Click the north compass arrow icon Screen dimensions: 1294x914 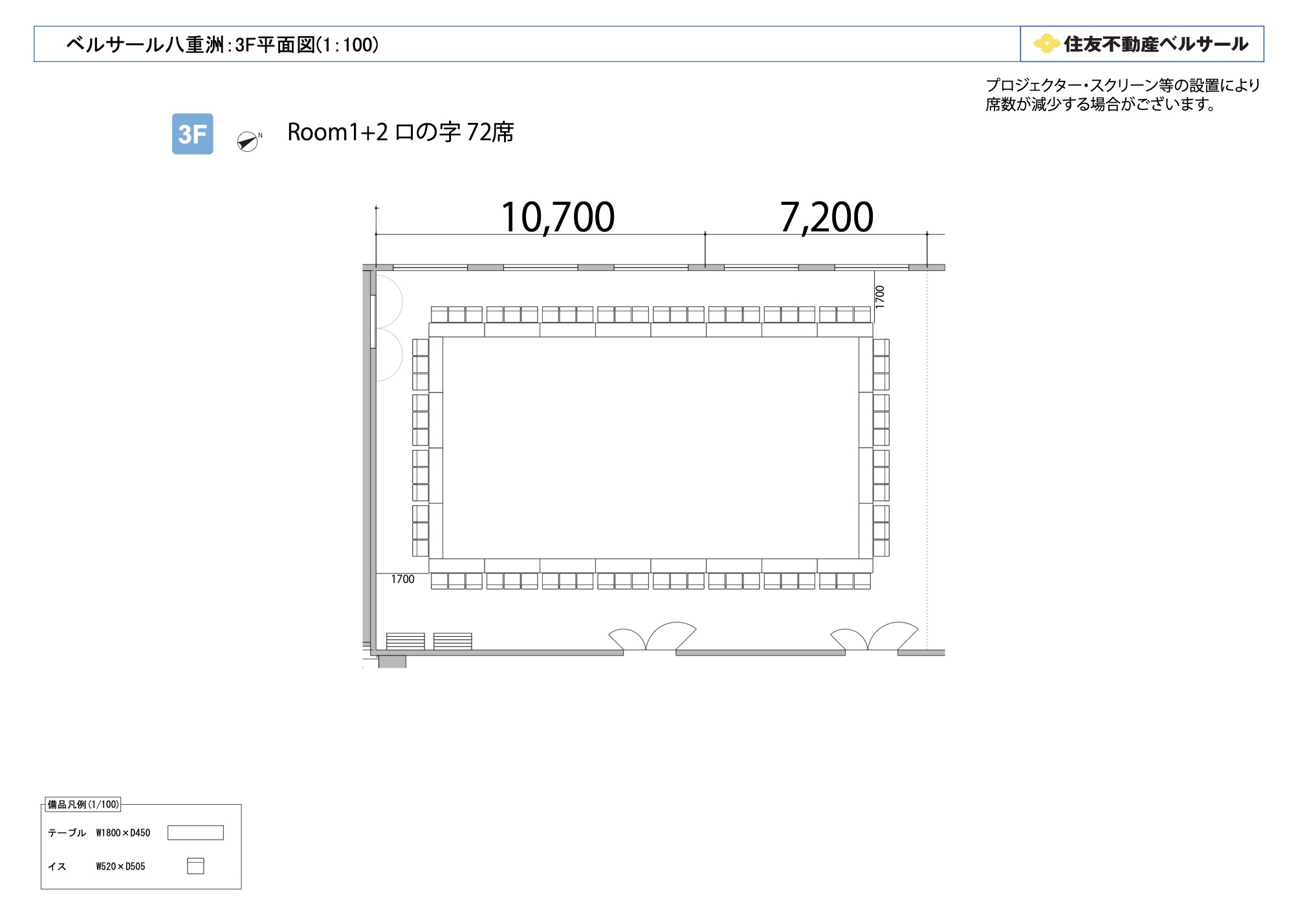point(248,141)
